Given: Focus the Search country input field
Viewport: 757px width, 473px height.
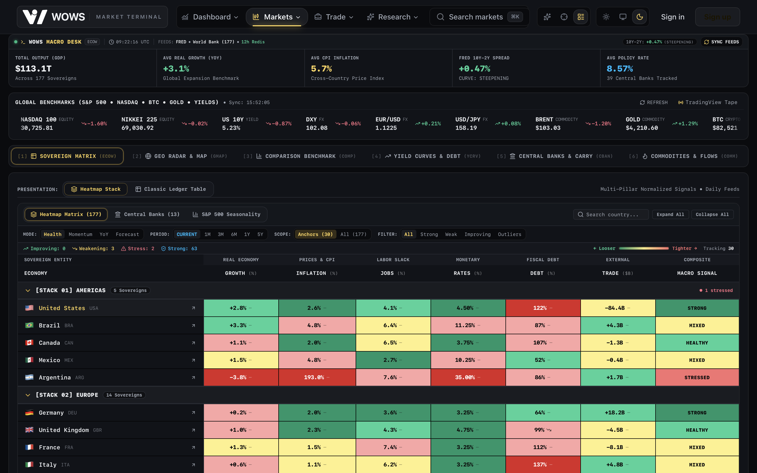Looking at the screenshot, I should coord(611,214).
